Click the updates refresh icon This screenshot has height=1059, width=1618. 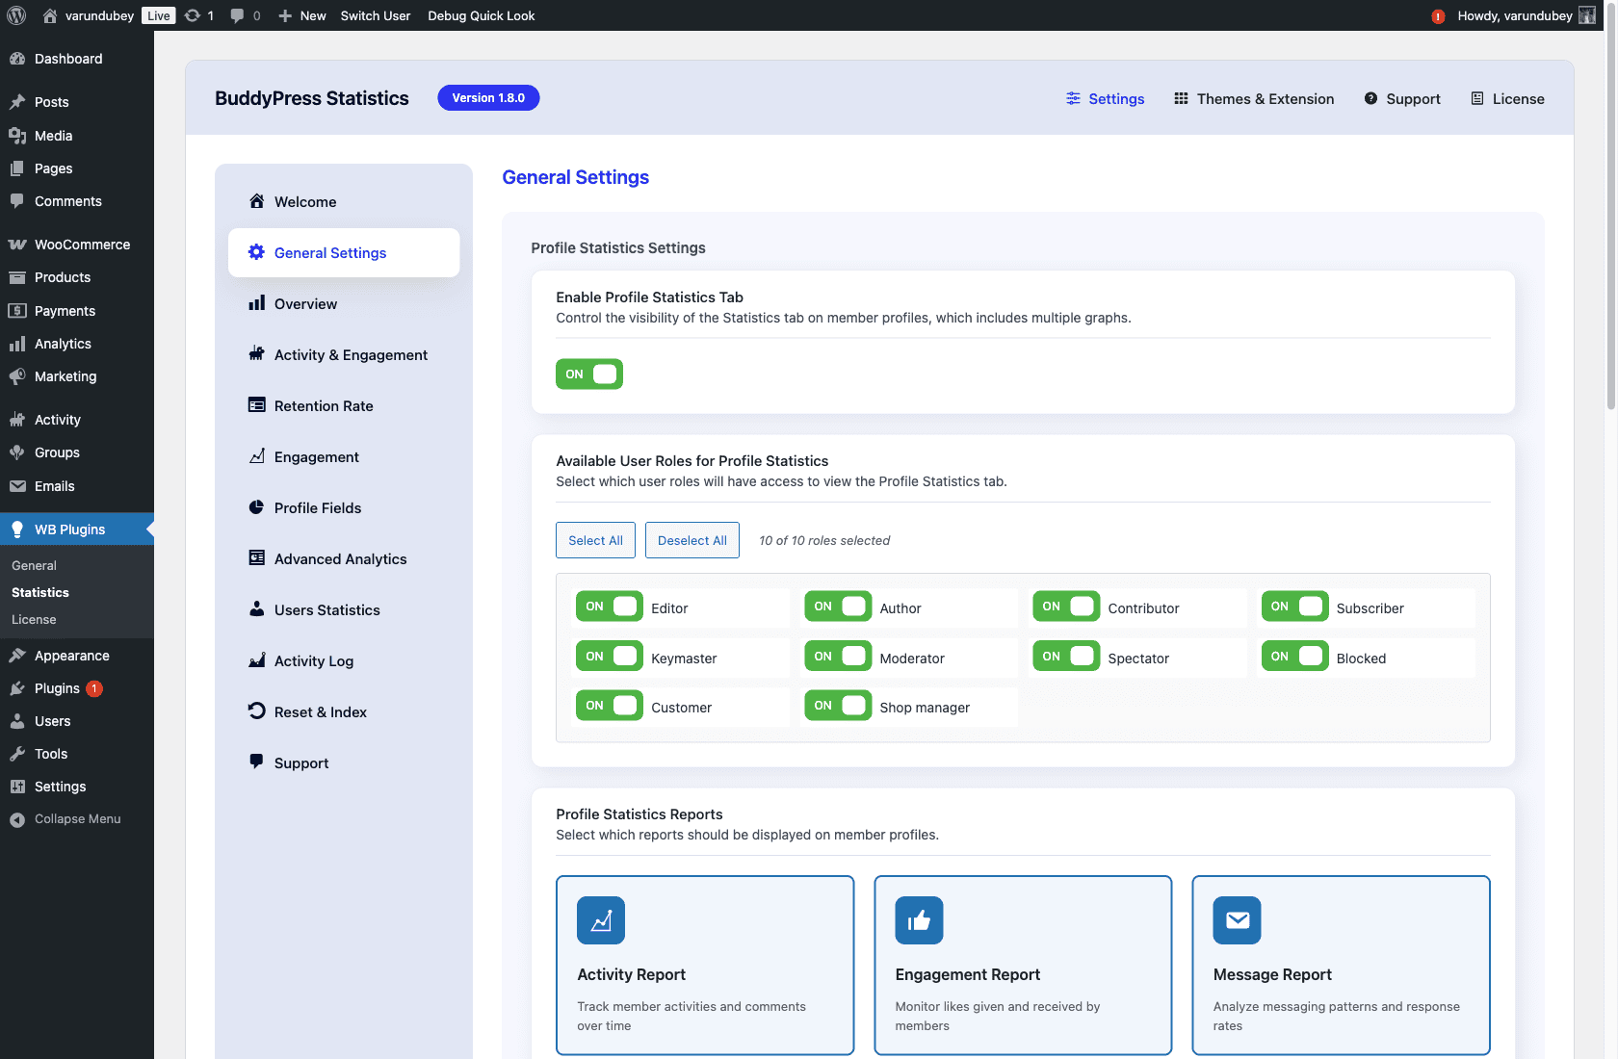193,15
